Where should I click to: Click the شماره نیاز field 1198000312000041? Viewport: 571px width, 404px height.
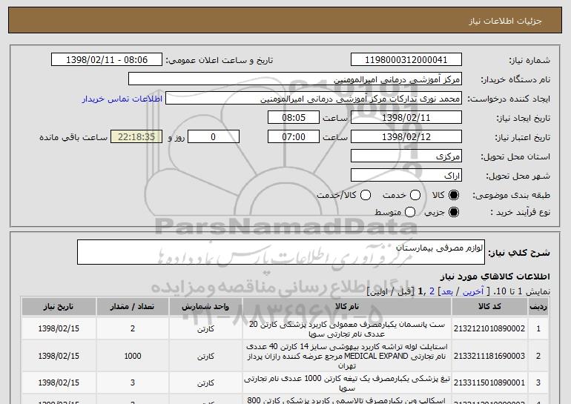point(406,60)
